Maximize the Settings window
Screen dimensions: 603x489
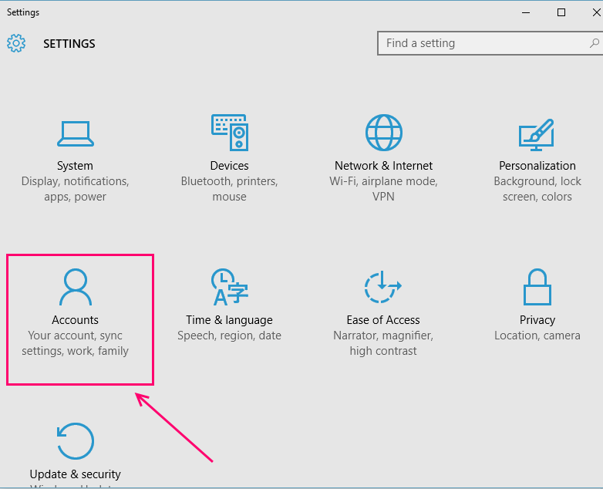click(561, 12)
